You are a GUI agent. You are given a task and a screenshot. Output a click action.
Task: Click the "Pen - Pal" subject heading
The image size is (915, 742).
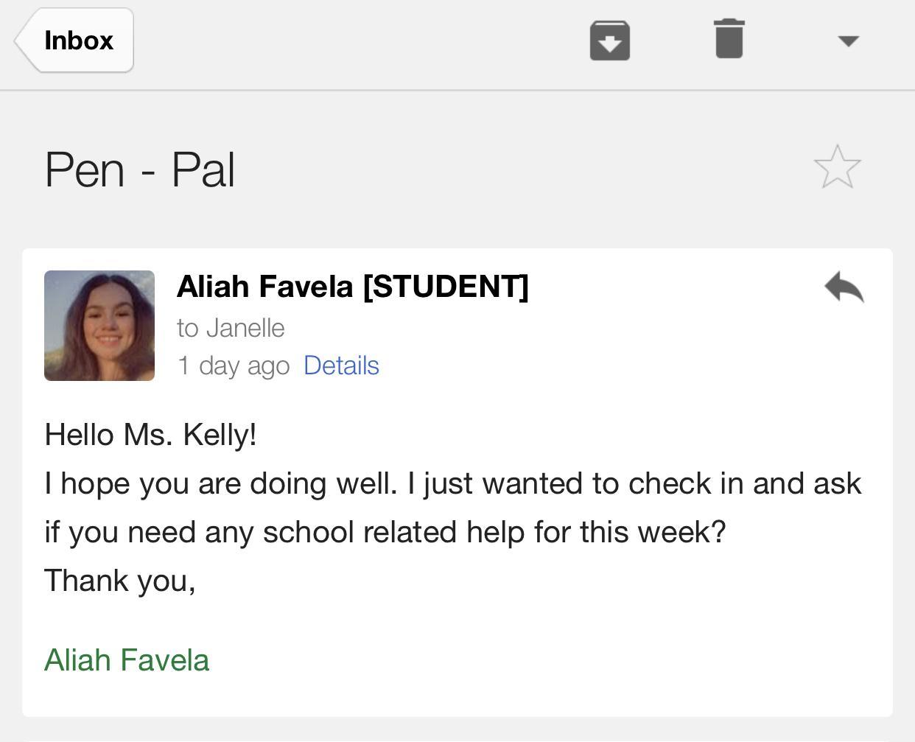point(140,170)
